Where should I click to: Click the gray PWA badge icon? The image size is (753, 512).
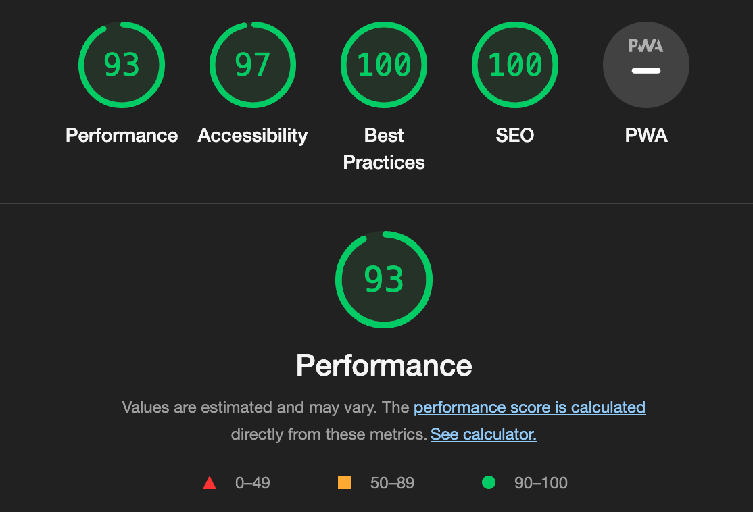click(646, 65)
